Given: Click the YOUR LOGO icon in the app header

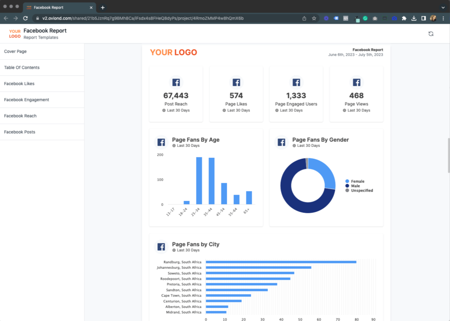Looking at the screenshot, I should (15, 34).
